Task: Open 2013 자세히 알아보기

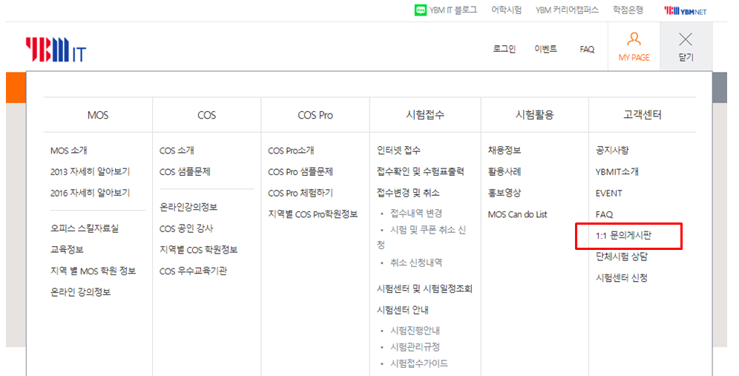Action: coord(90,171)
